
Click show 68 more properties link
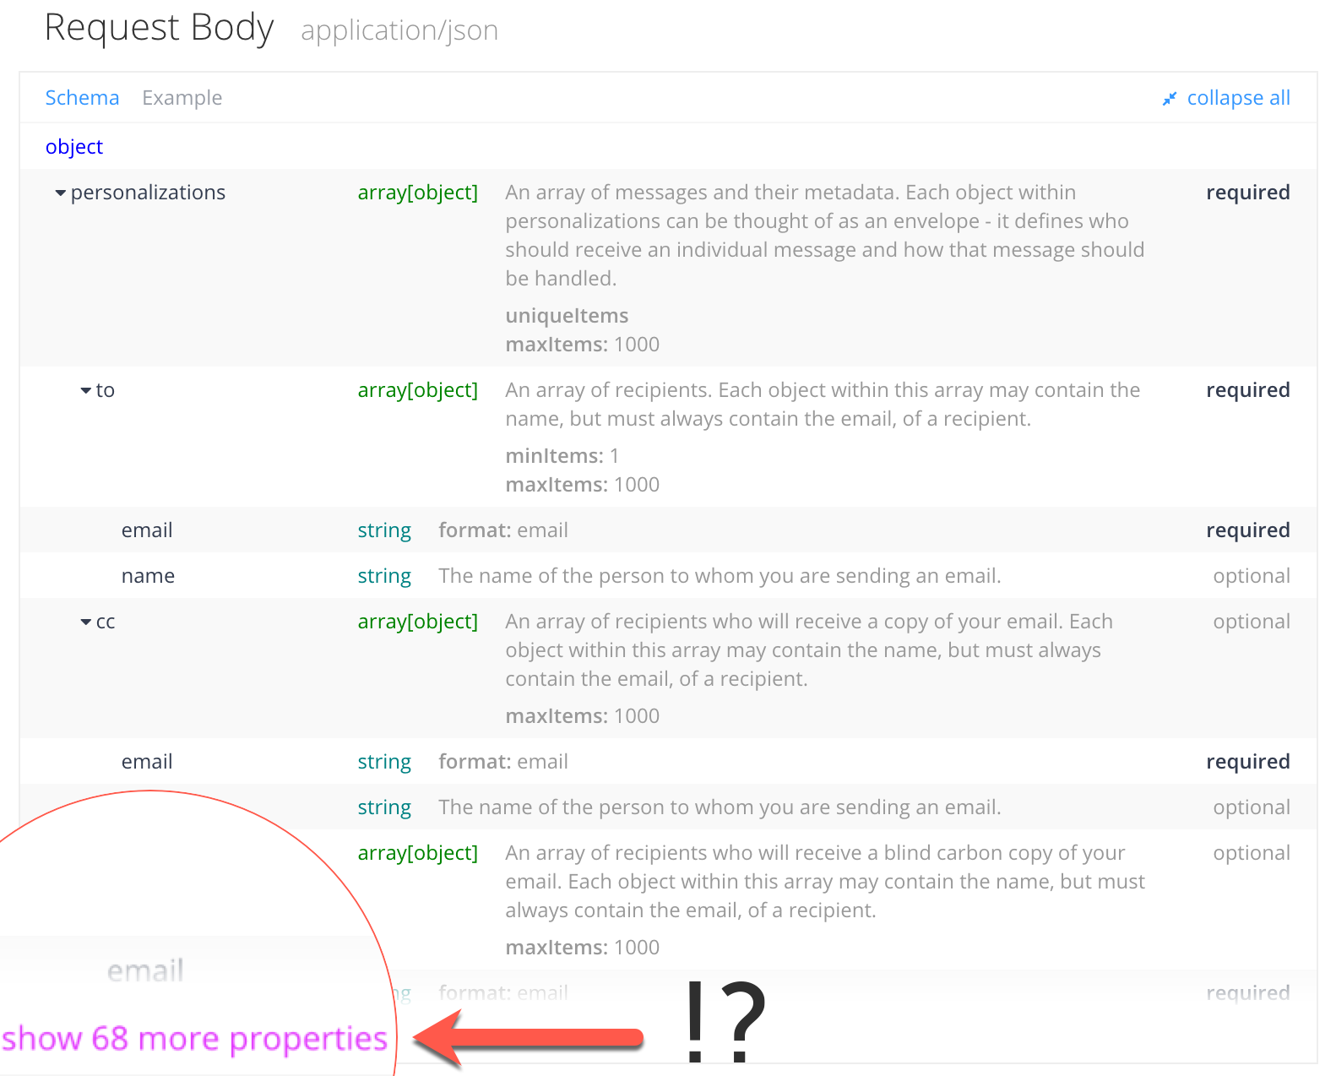195,1038
